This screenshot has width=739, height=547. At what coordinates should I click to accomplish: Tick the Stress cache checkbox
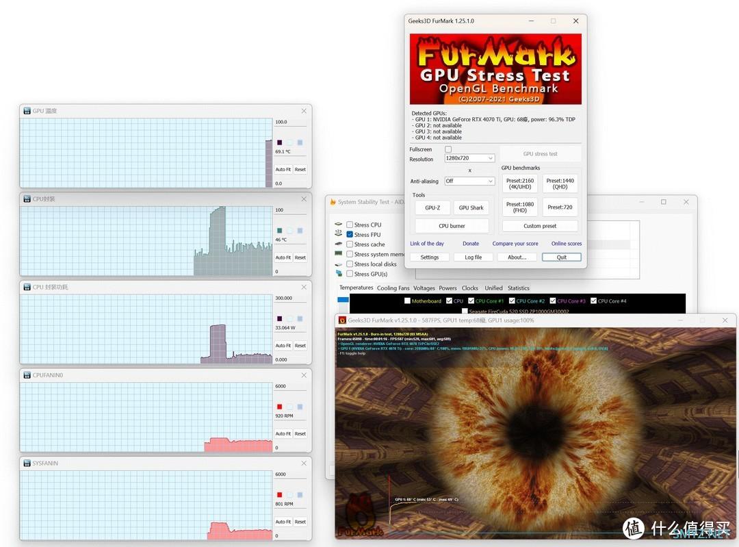click(x=350, y=244)
